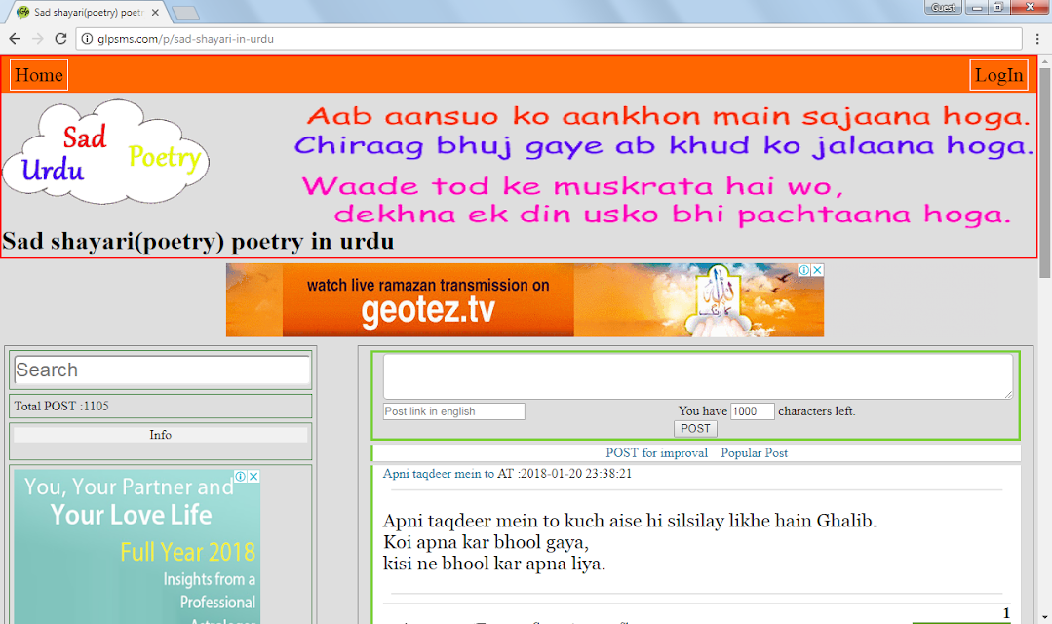Click the Sad Urdu Poetry cloud logo
Image resolution: width=1052 pixels, height=624 pixels.
[106, 152]
